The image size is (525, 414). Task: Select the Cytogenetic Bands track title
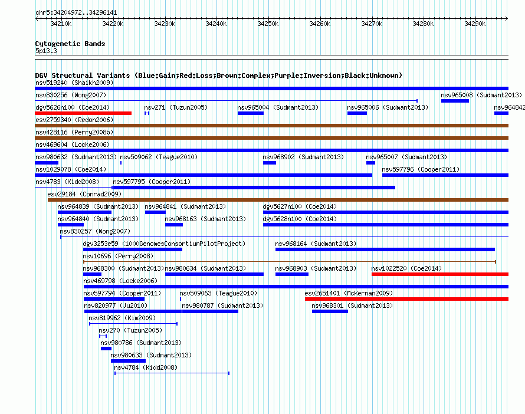pyautogui.click(x=70, y=44)
